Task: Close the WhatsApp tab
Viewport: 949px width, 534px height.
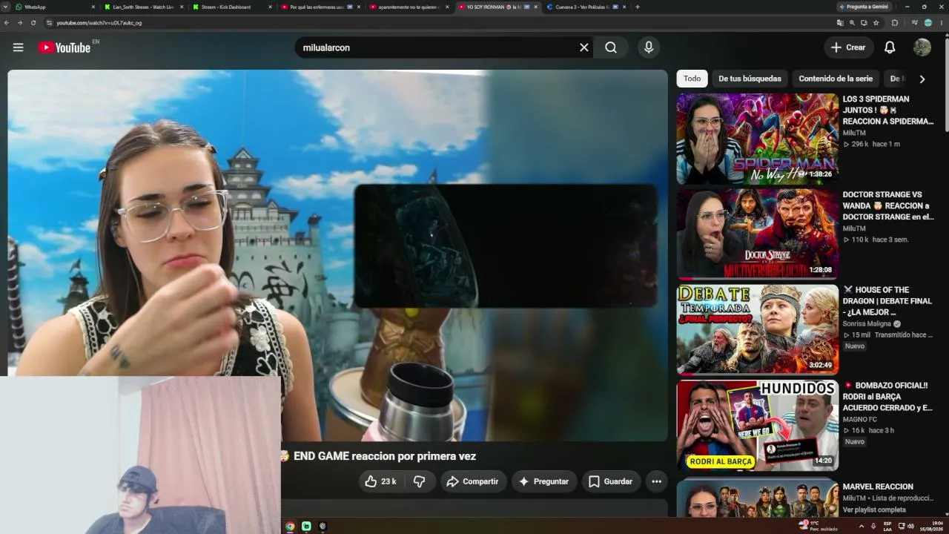Action: click(x=93, y=7)
